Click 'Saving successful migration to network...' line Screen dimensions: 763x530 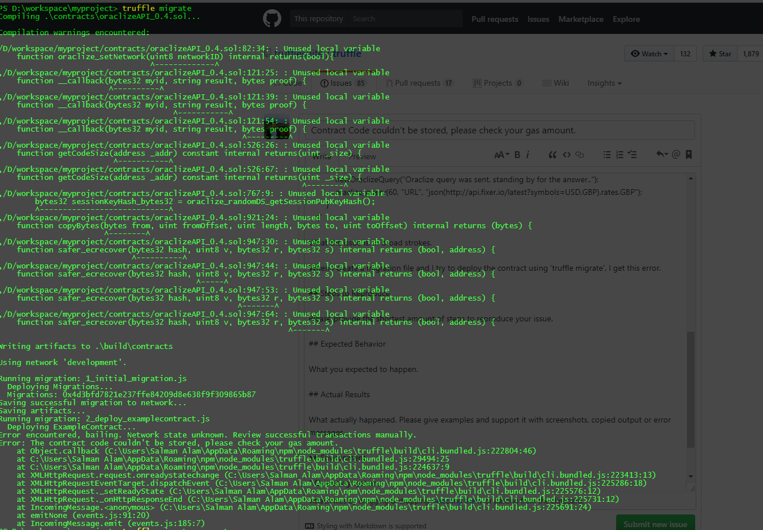(x=93, y=402)
